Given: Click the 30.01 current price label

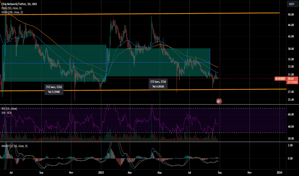Looking at the screenshot, I should (291, 79).
